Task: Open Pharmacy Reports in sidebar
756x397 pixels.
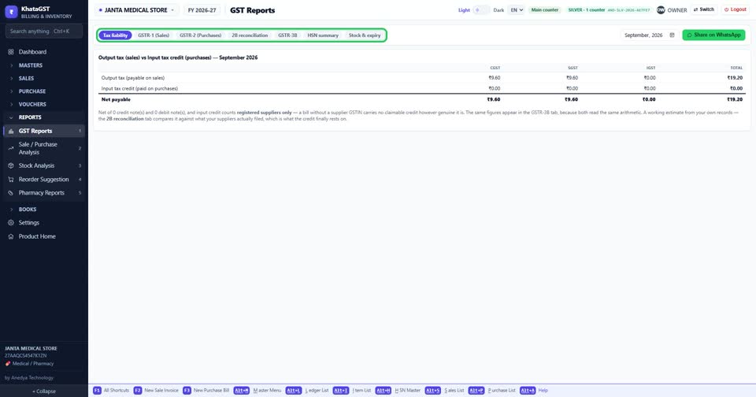Action: coord(43,192)
